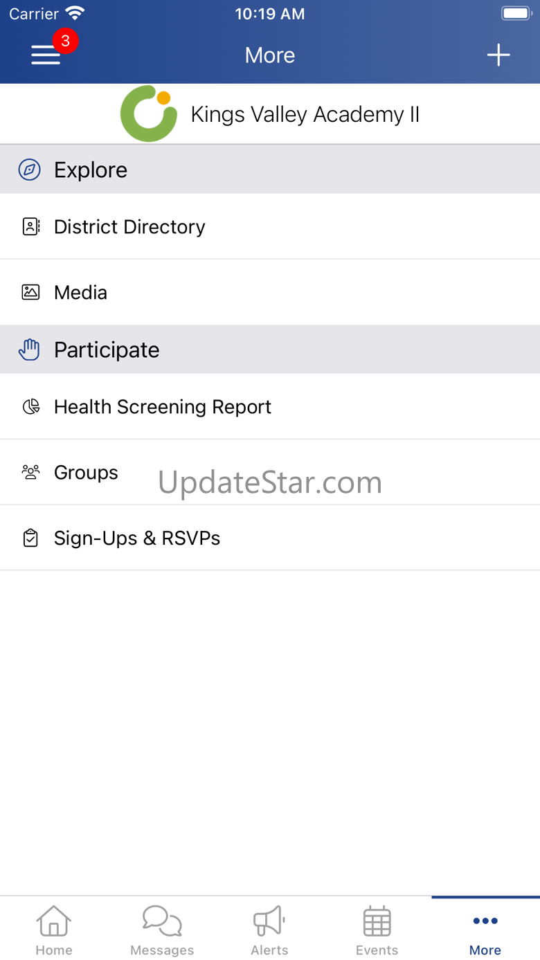540x960 pixels.
Task: Open the Groups entry
Action: 270,473
